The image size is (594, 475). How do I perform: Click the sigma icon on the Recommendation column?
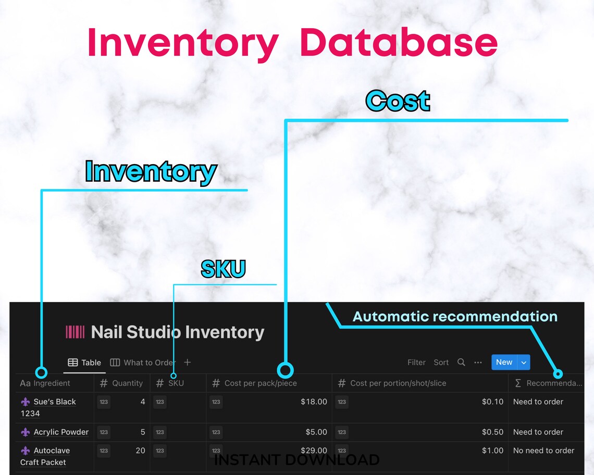coord(518,383)
